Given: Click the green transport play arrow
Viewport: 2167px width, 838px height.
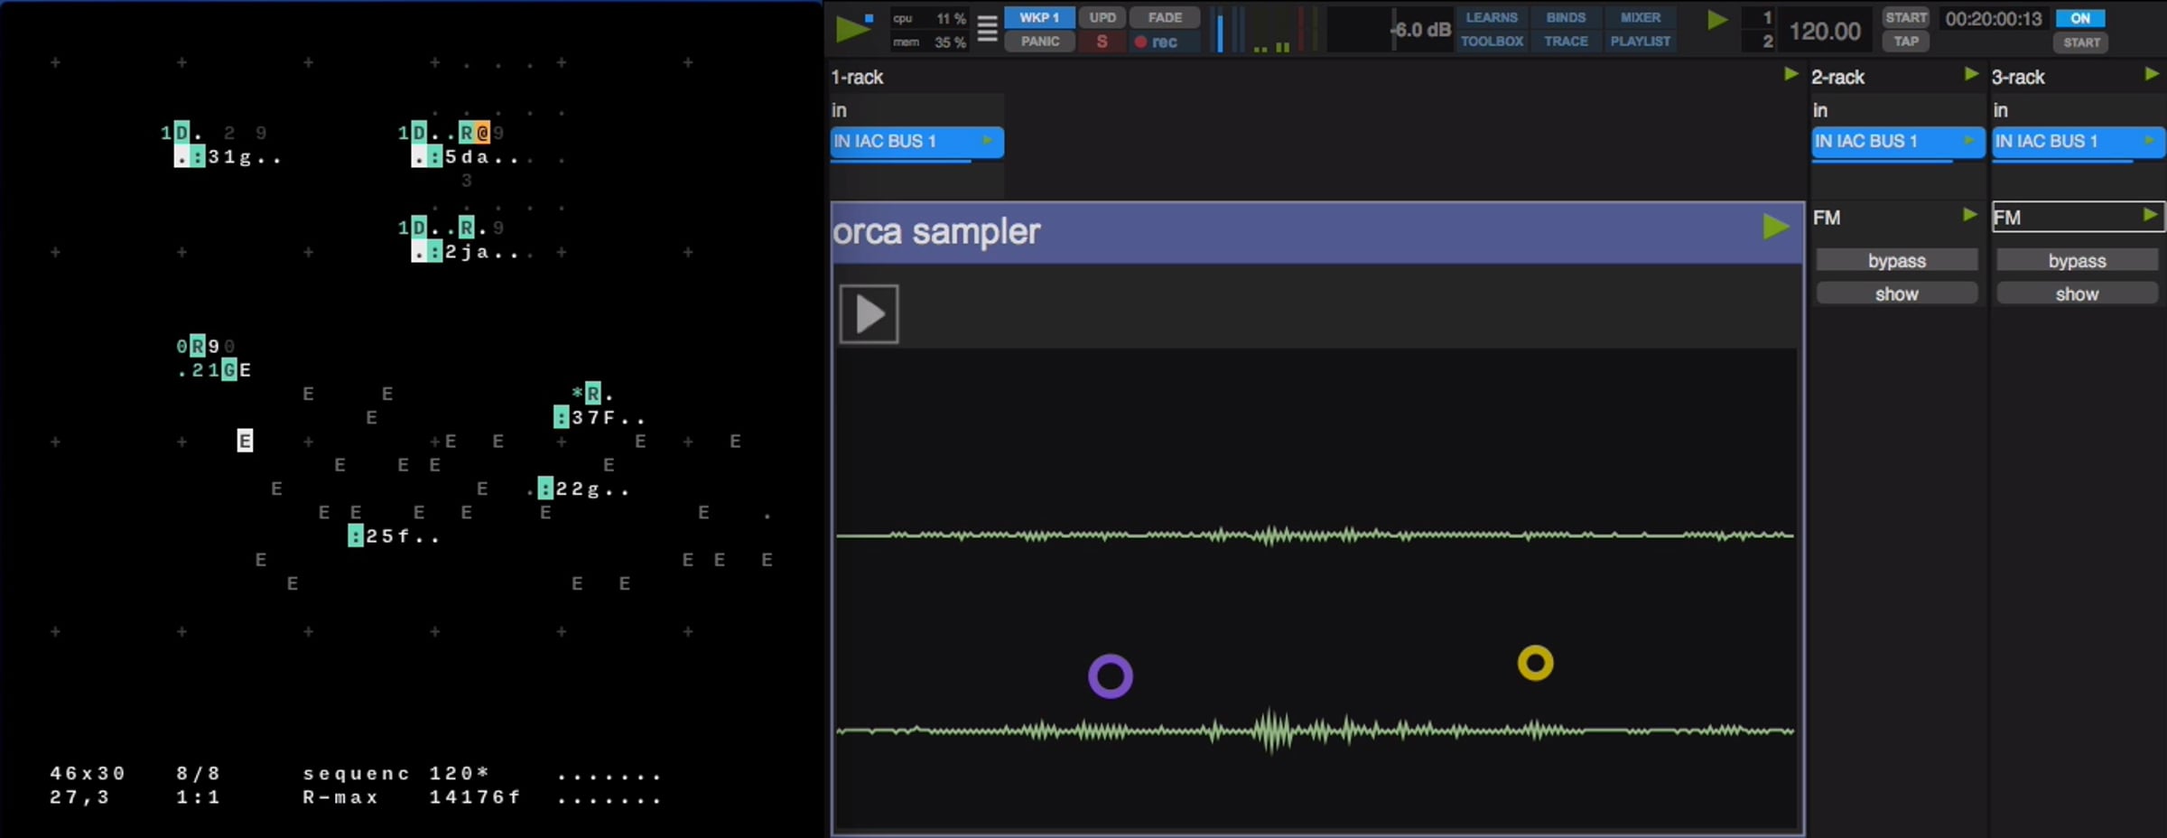Looking at the screenshot, I should coord(1717,20).
